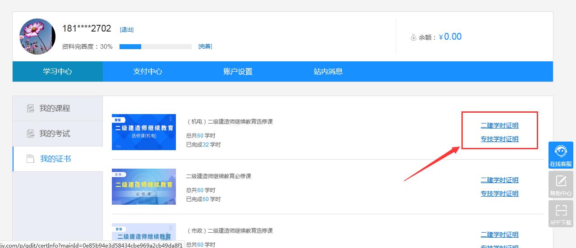576x248 pixels.
Task: Click the profile completion progress bar
Action: (155, 46)
